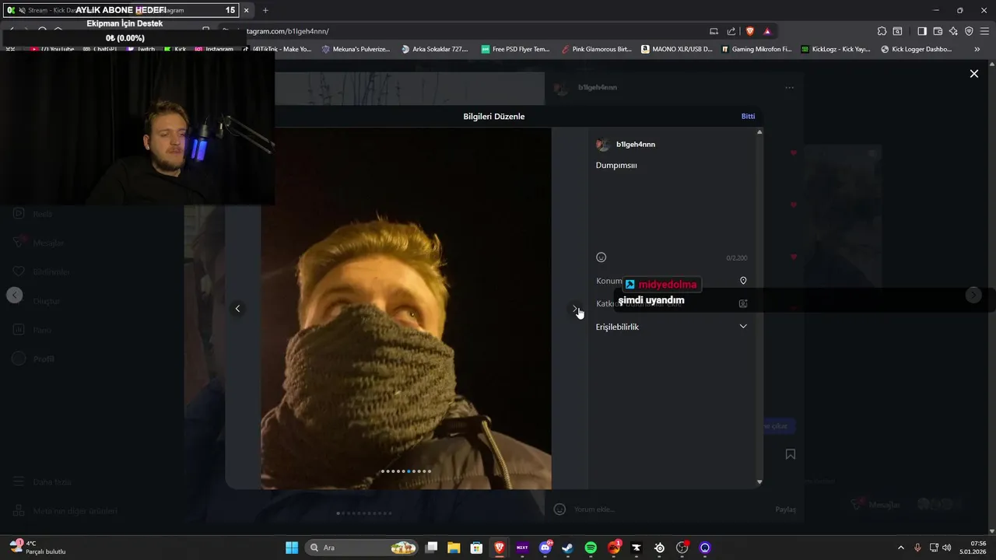Show hidden system tray icons chevron
The width and height of the screenshot is (996, 560).
(901, 548)
